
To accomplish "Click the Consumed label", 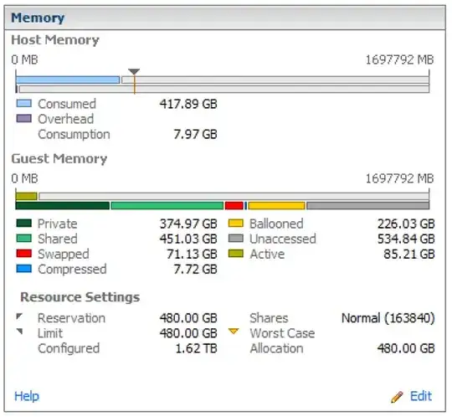I will tap(67, 104).
